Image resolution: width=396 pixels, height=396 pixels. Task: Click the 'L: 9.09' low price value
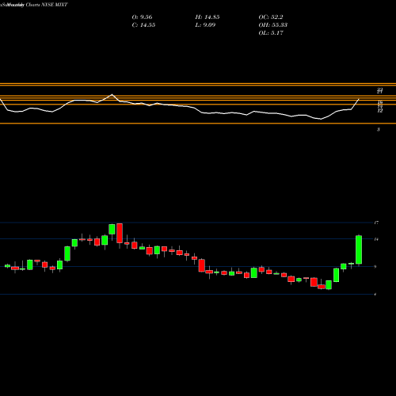pos(205,25)
